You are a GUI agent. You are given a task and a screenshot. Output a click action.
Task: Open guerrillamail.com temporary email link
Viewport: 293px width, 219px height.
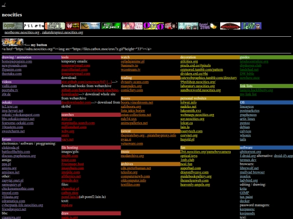point(74,70)
